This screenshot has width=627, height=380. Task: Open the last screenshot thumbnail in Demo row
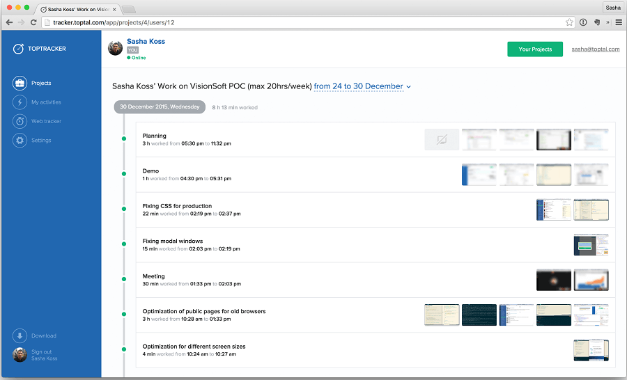point(591,175)
